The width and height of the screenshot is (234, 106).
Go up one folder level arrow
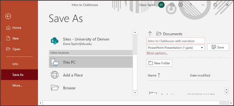tap(150, 34)
